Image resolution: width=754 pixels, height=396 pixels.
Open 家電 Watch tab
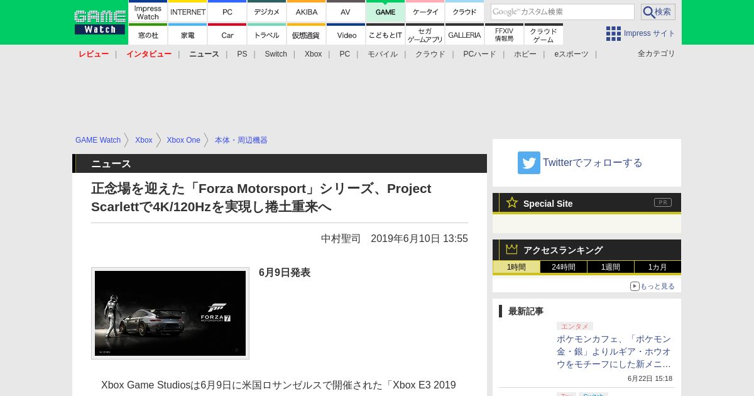(188, 34)
